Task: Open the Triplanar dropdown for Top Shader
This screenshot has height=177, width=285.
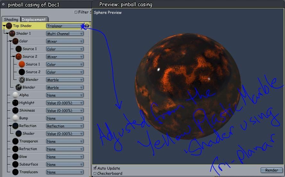Action: pos(65,26)
